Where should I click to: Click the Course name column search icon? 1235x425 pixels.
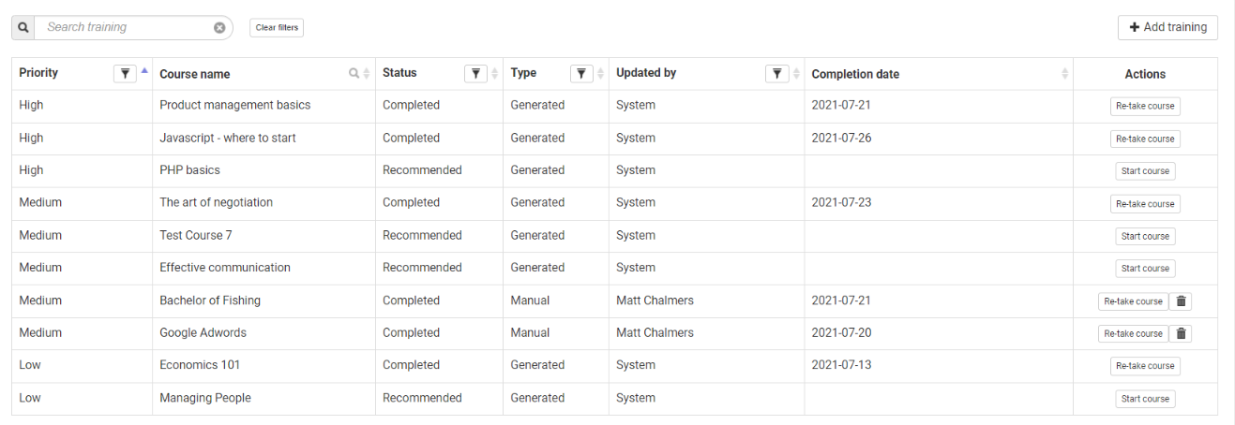point(354,74)
